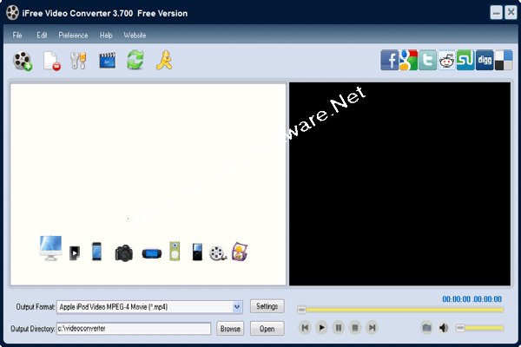Open the File menu

(17, 36)
